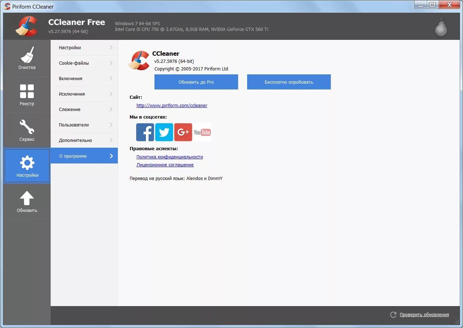Click chevron next to Cookie-файлы

(x=111, y=63)
